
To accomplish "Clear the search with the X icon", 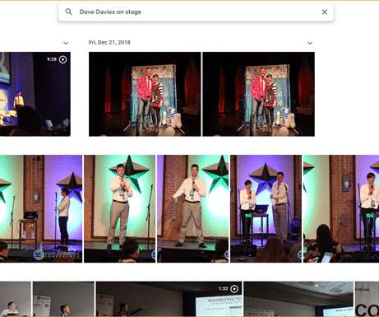I will coord(325,12).
